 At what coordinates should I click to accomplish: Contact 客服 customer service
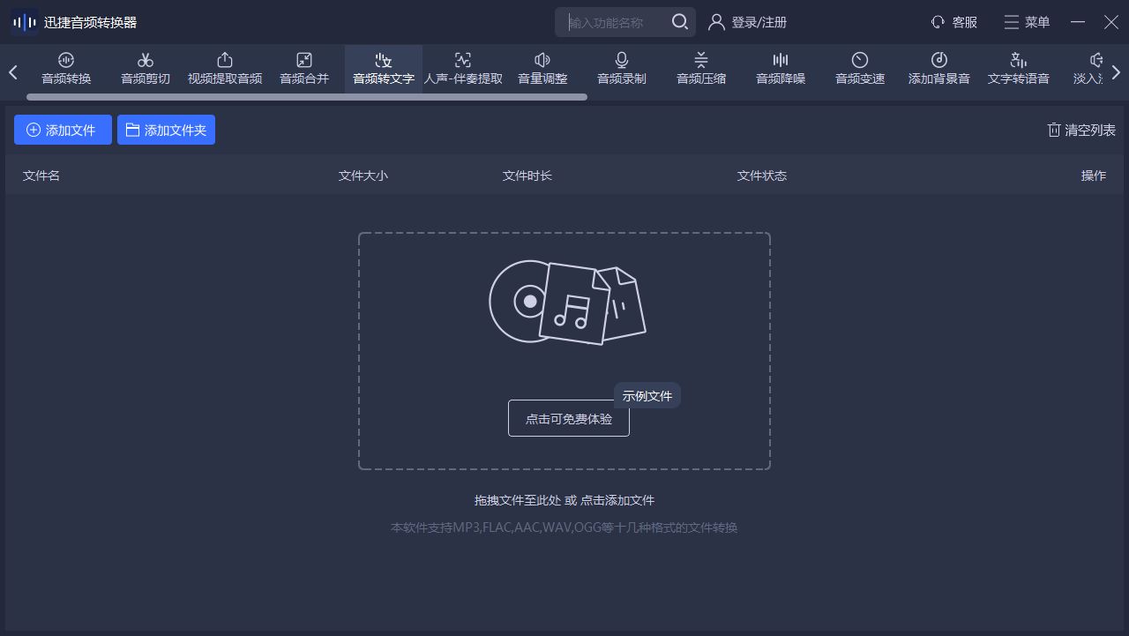pos(954,22)
